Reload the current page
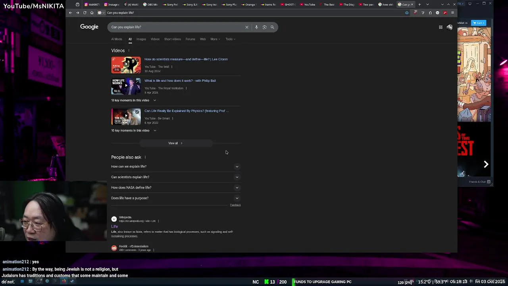Screen dimensions: 508x286 [85, 13]
